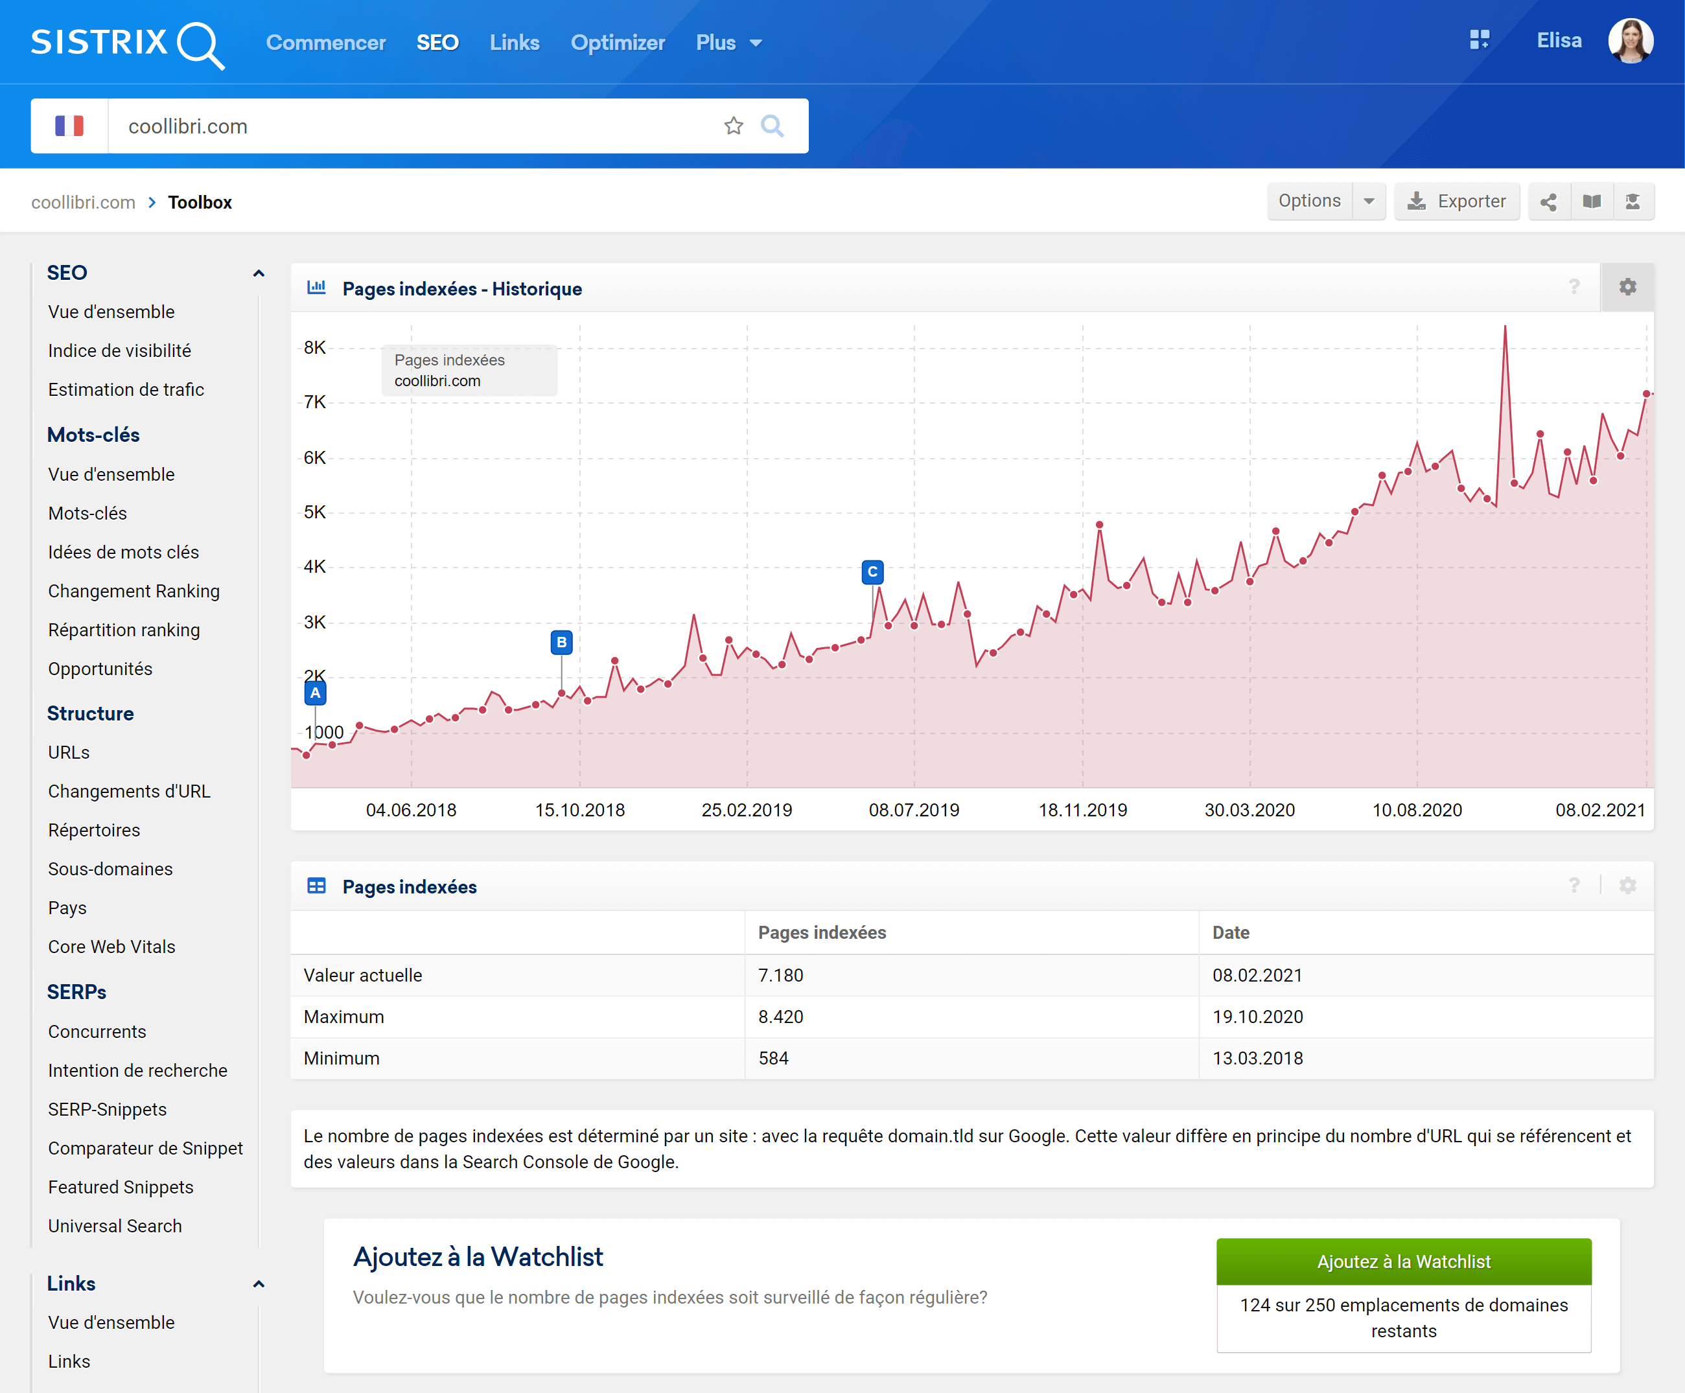Click the breadcrumb chevron arrow

pos(152,202)
